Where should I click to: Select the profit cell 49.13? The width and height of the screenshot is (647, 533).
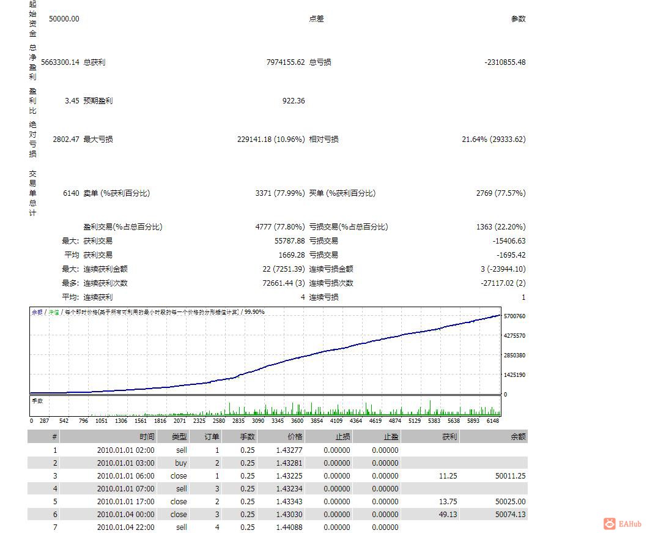coord(448,515)
